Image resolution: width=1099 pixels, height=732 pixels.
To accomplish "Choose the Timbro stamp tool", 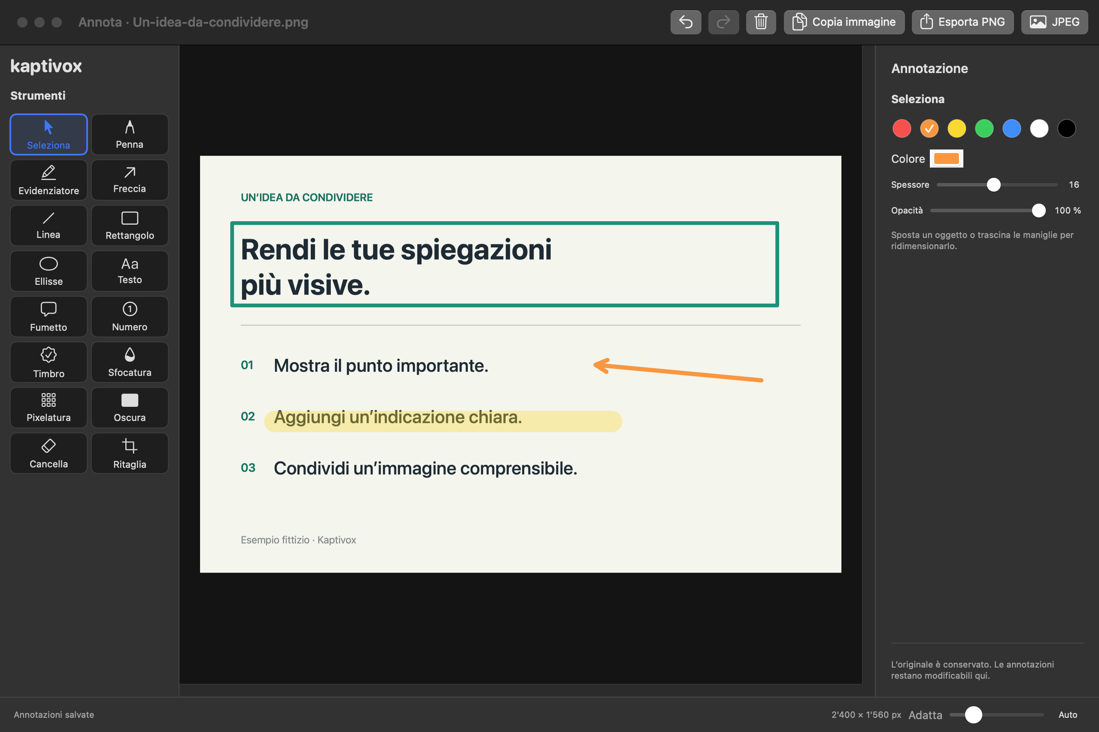I will click(x=49, y=362).
